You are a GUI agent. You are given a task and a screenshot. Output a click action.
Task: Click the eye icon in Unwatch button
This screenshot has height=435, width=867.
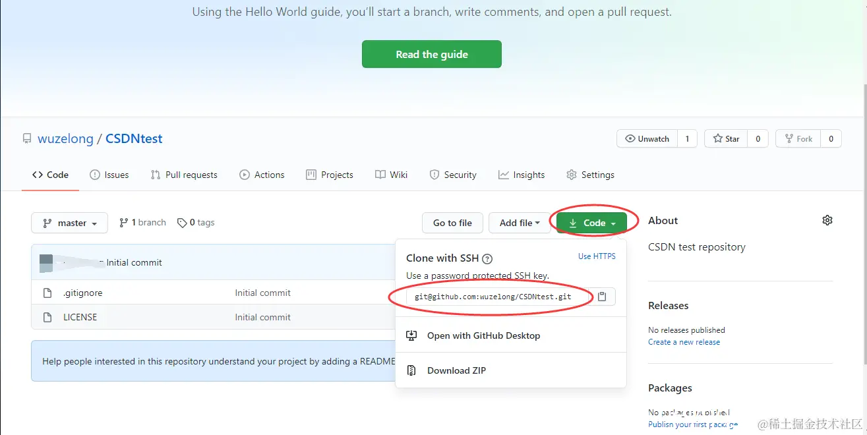630,138
